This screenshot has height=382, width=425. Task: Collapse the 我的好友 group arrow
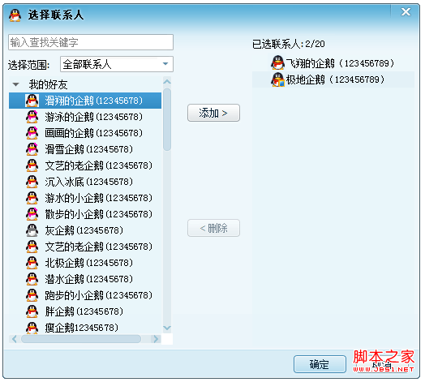(16, 84)
